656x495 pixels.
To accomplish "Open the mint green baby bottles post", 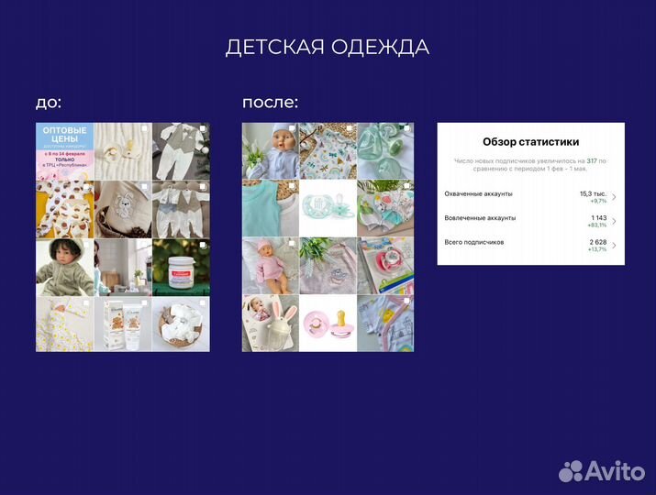I will click(x=385, y=151).
